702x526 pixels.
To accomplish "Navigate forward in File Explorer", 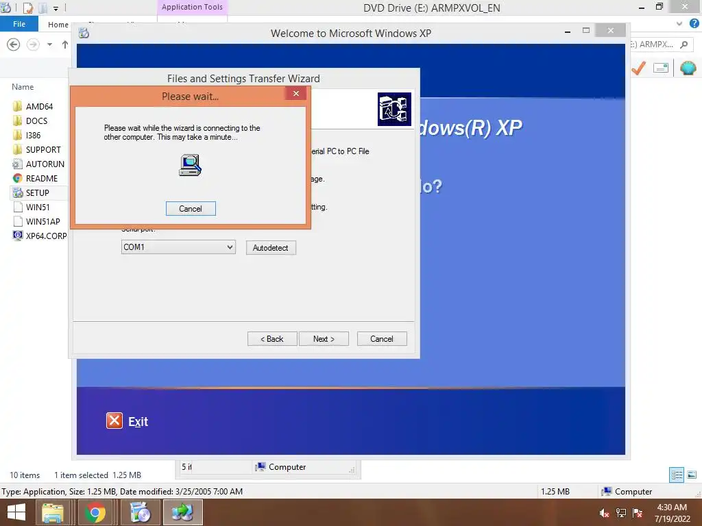I will (x=33, y=45).
